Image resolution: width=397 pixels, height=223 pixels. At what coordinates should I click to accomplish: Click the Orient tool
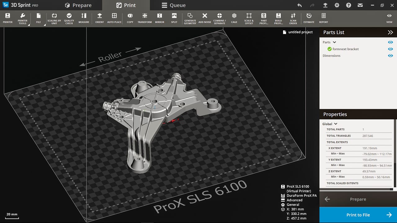tap(100, 18)
